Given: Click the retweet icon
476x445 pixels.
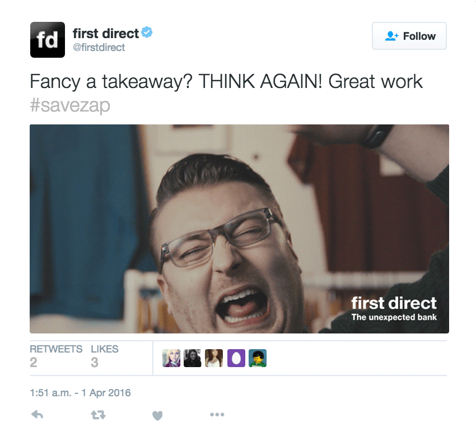Looking at the screenshot, I should 99,415.
